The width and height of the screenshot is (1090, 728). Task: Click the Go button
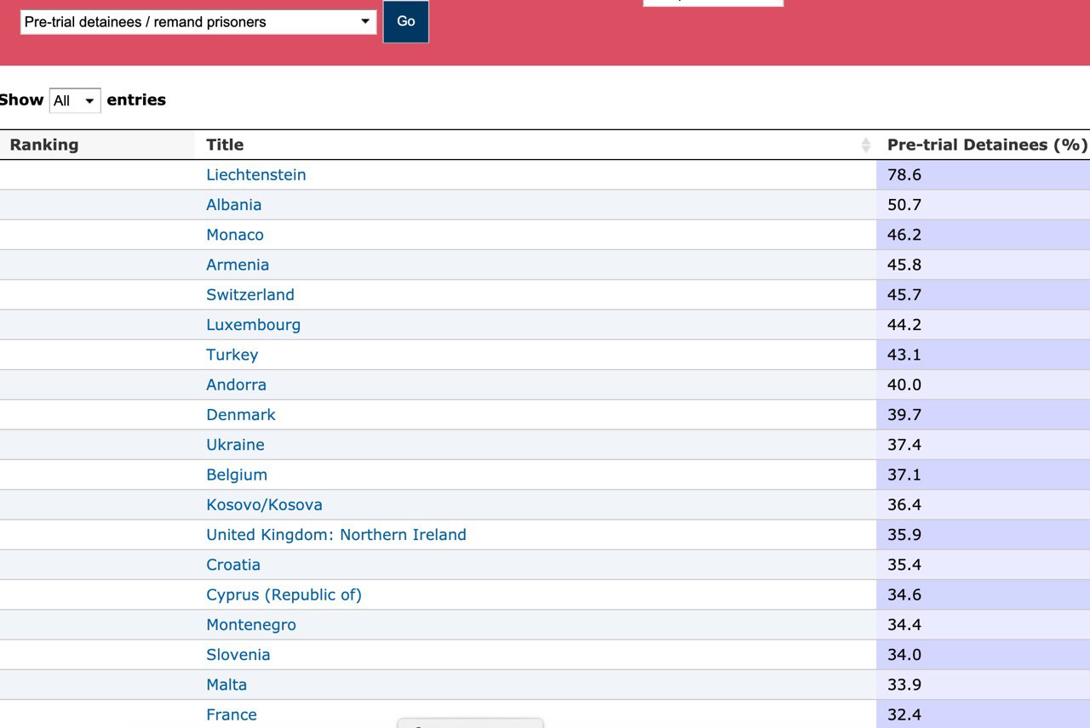(x=406, y=21)
